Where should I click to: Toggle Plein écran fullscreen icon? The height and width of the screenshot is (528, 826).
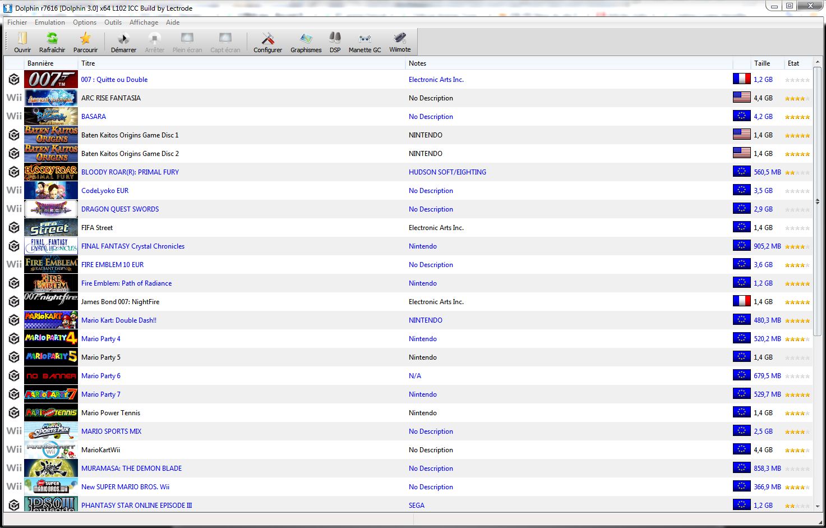(x=187, y=38)
